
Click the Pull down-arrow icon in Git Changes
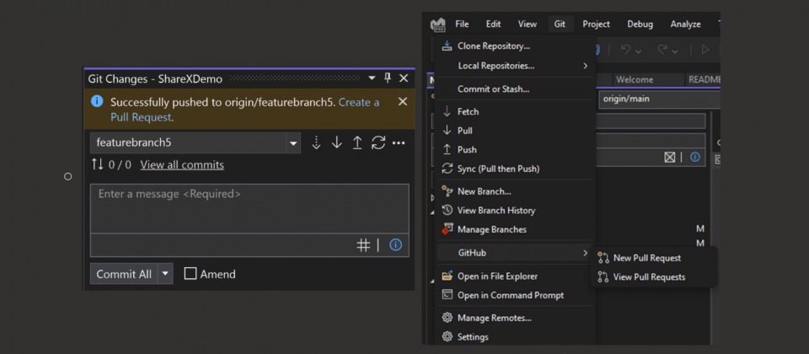coord(337,143)
